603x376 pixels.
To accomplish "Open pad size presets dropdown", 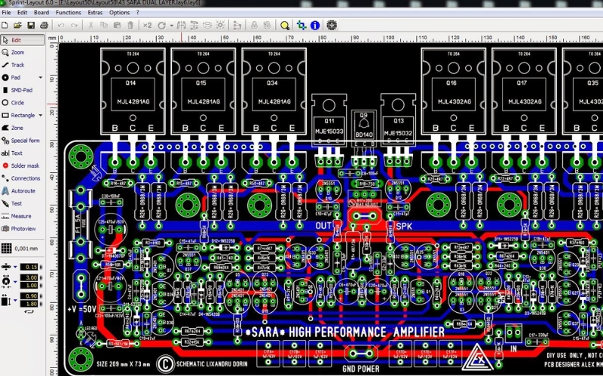I will [15, 281].
